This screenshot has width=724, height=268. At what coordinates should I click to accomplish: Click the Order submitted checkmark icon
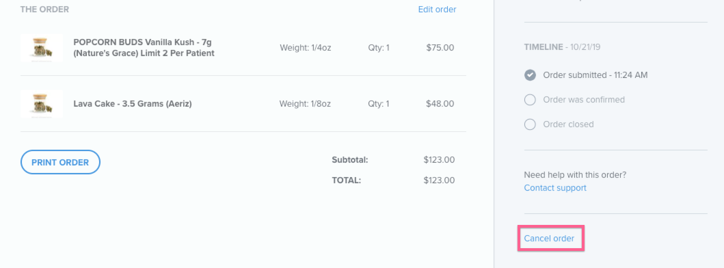point(530,75)
